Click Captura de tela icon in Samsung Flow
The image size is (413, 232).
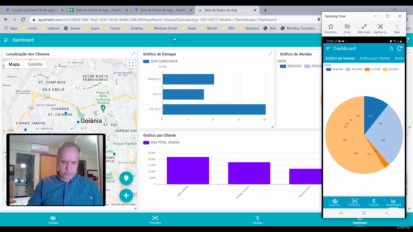point(380,28)
